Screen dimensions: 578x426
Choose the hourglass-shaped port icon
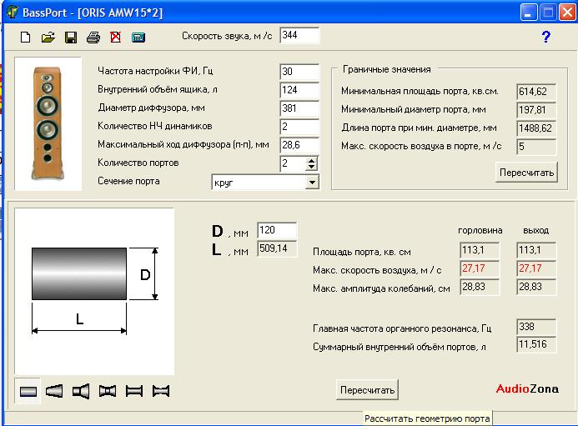coord(108,390)
